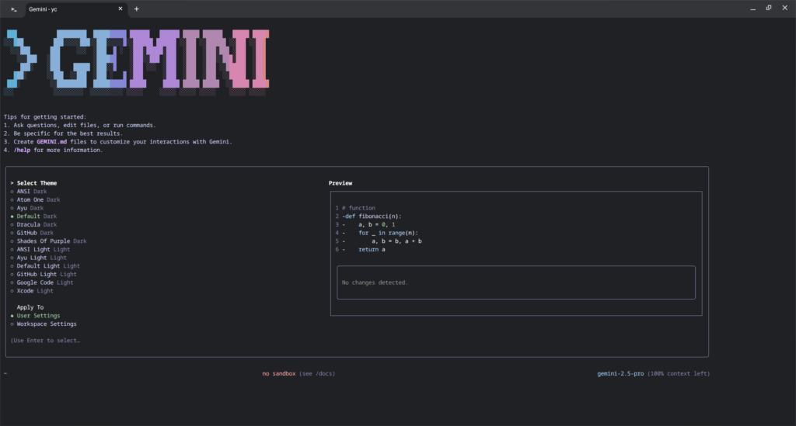
Task: Click the '(see /docs)' status hint
Action: (x=317, y=374)
